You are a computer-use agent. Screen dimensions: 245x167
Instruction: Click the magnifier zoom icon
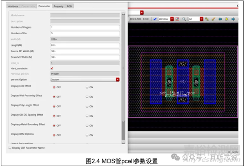184,19
